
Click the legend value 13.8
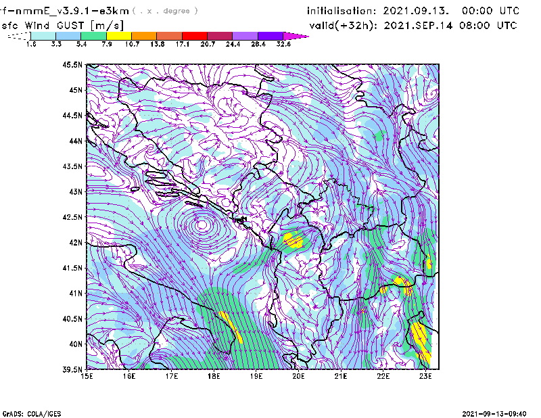click(x=158, y=44)
